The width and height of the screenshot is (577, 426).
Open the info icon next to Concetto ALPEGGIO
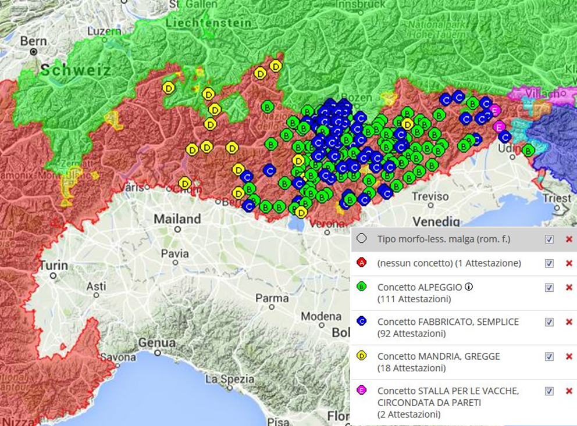point(469,287)
